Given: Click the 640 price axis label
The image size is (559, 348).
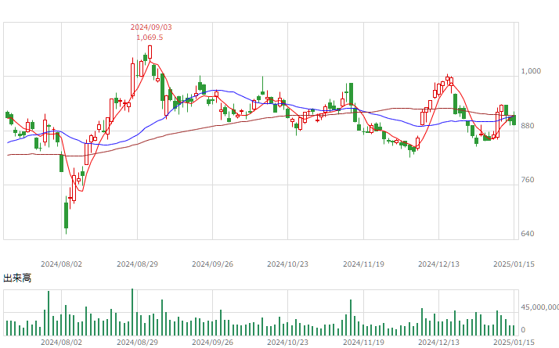Looking at the screenshot, I should coord(527,234).
